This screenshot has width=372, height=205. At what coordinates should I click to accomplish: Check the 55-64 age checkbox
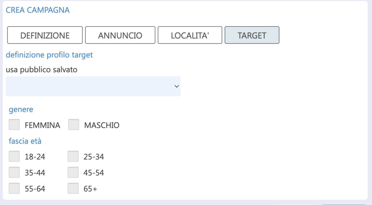coord(14,188)
